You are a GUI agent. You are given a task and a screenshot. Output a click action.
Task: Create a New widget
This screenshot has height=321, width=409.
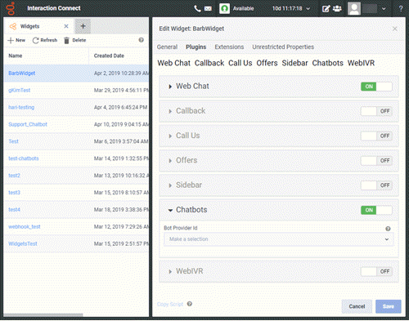pyautogui.click(x=16, y=40)
